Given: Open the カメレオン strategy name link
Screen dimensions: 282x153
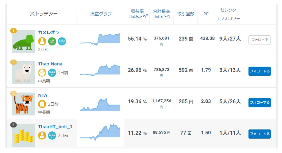Looking at the screenshot, I should coord(49,32).
